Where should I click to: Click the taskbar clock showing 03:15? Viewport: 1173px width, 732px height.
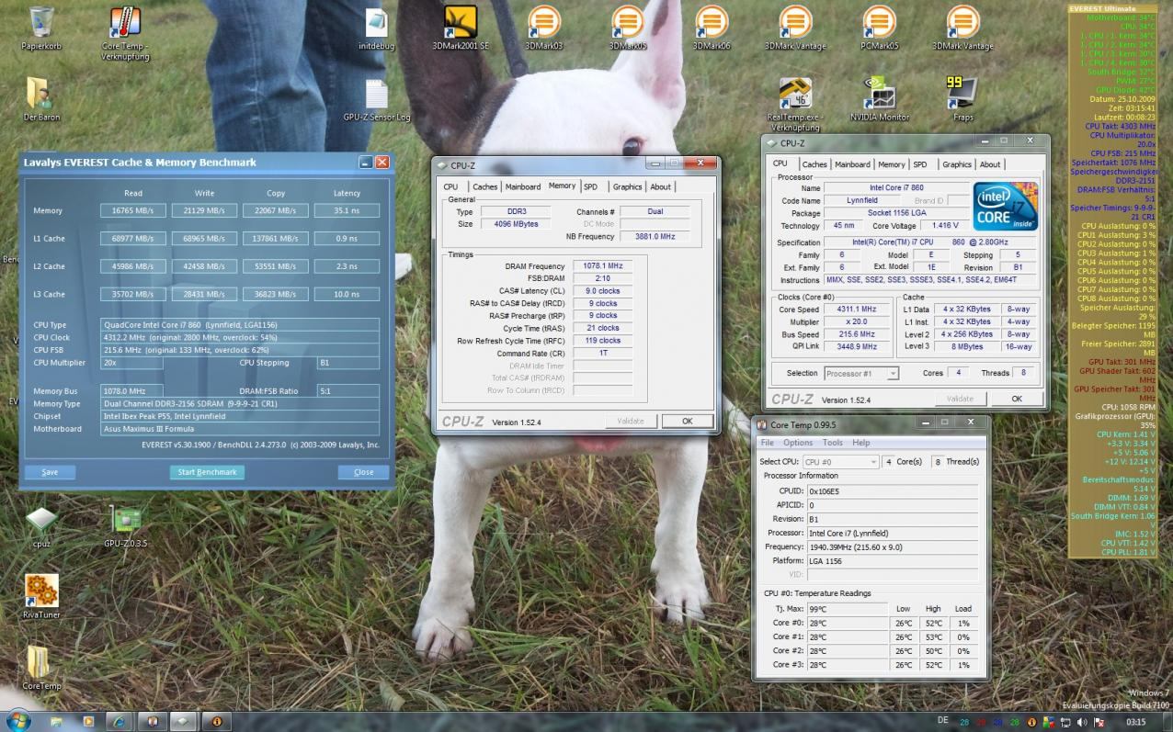click(x=1136, y=722)
